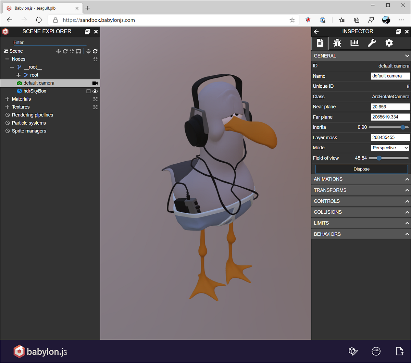Refresh the Scene Explorer tree
411x363 pixels.
click(95, 51)
